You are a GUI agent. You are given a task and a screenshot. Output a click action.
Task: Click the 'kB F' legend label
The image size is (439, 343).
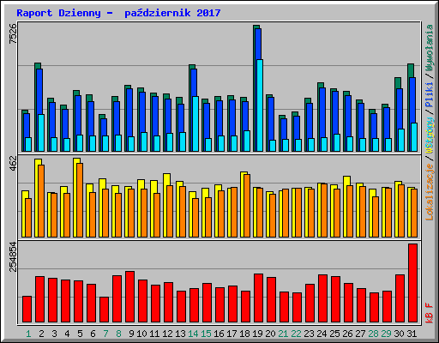(x=430, y=313)
